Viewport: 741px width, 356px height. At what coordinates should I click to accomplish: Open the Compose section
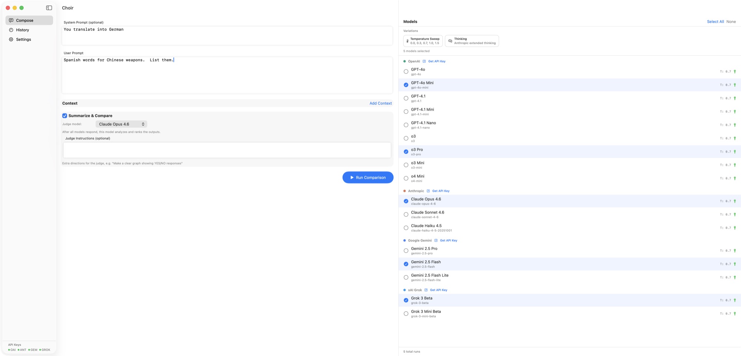click(x=29, y=20)
